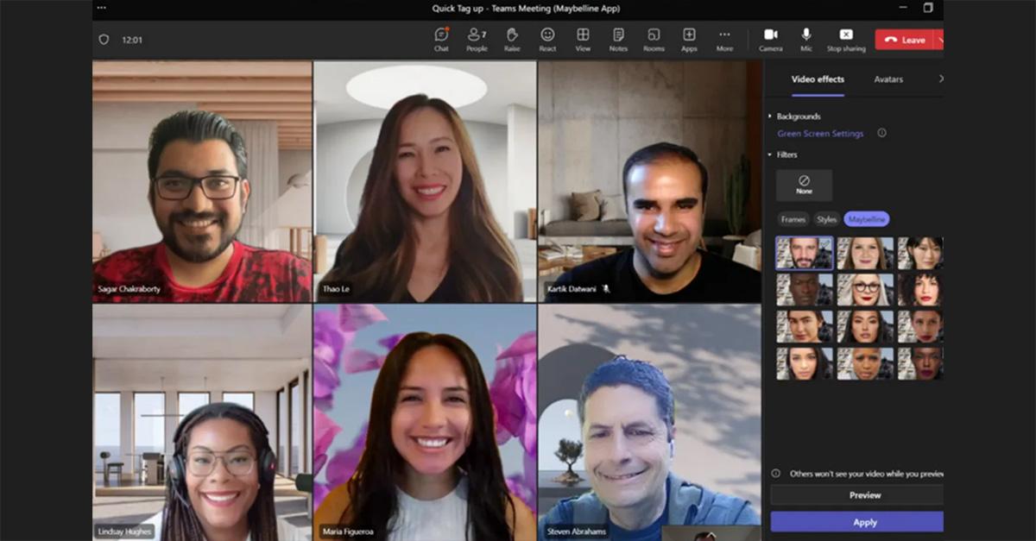This screenshot has width=1036, height=541.
Task: Select the Frames filter category
Action: click(x=793, y=219)
